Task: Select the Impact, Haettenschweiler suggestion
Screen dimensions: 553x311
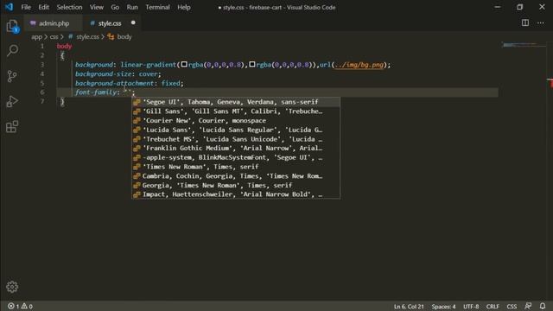Action: 236,194
